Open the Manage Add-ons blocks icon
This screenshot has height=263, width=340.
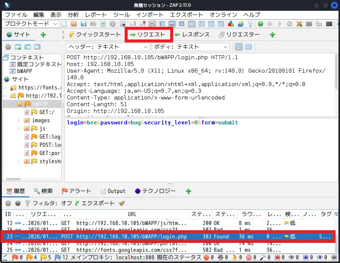tap(230, 23)
